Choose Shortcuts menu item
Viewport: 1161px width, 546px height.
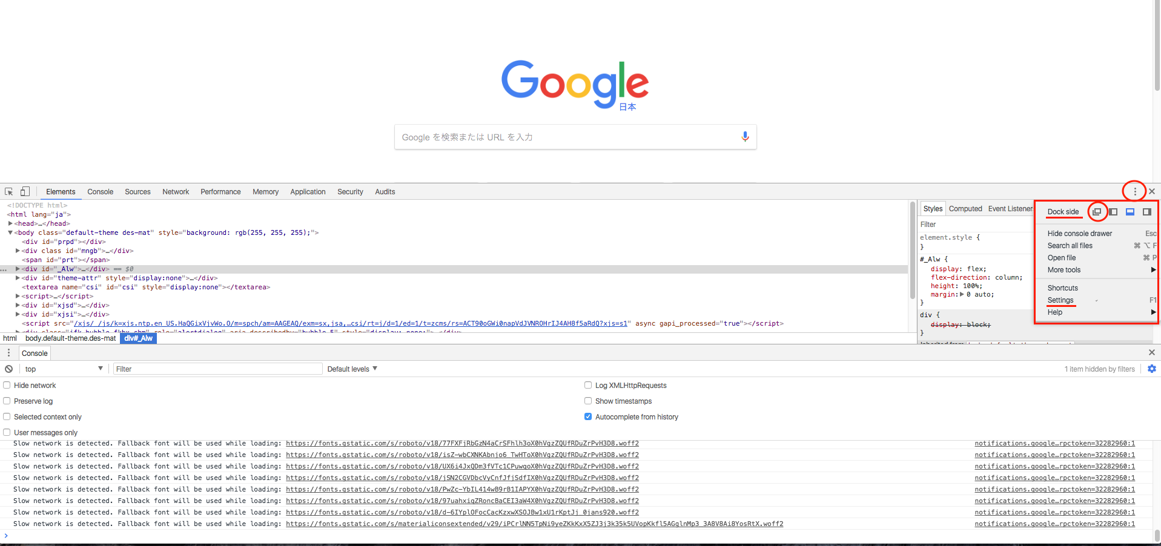(1096, 288)
